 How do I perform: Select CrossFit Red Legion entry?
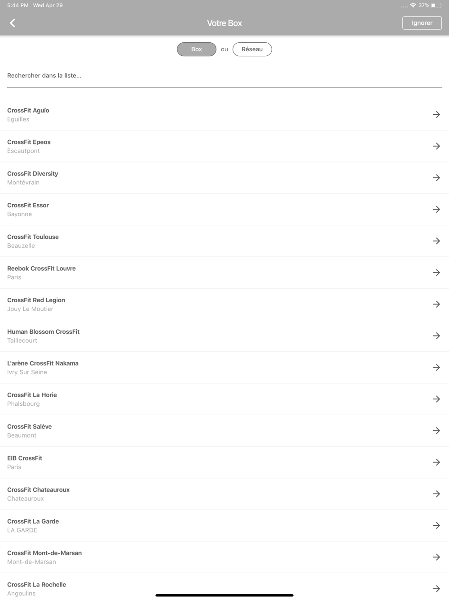click(224, 304)
